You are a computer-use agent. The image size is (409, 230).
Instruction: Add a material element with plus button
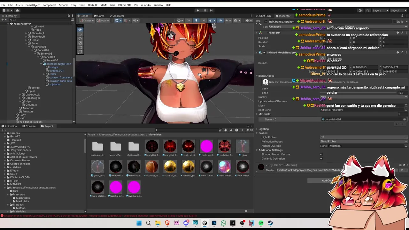[397, 124]
